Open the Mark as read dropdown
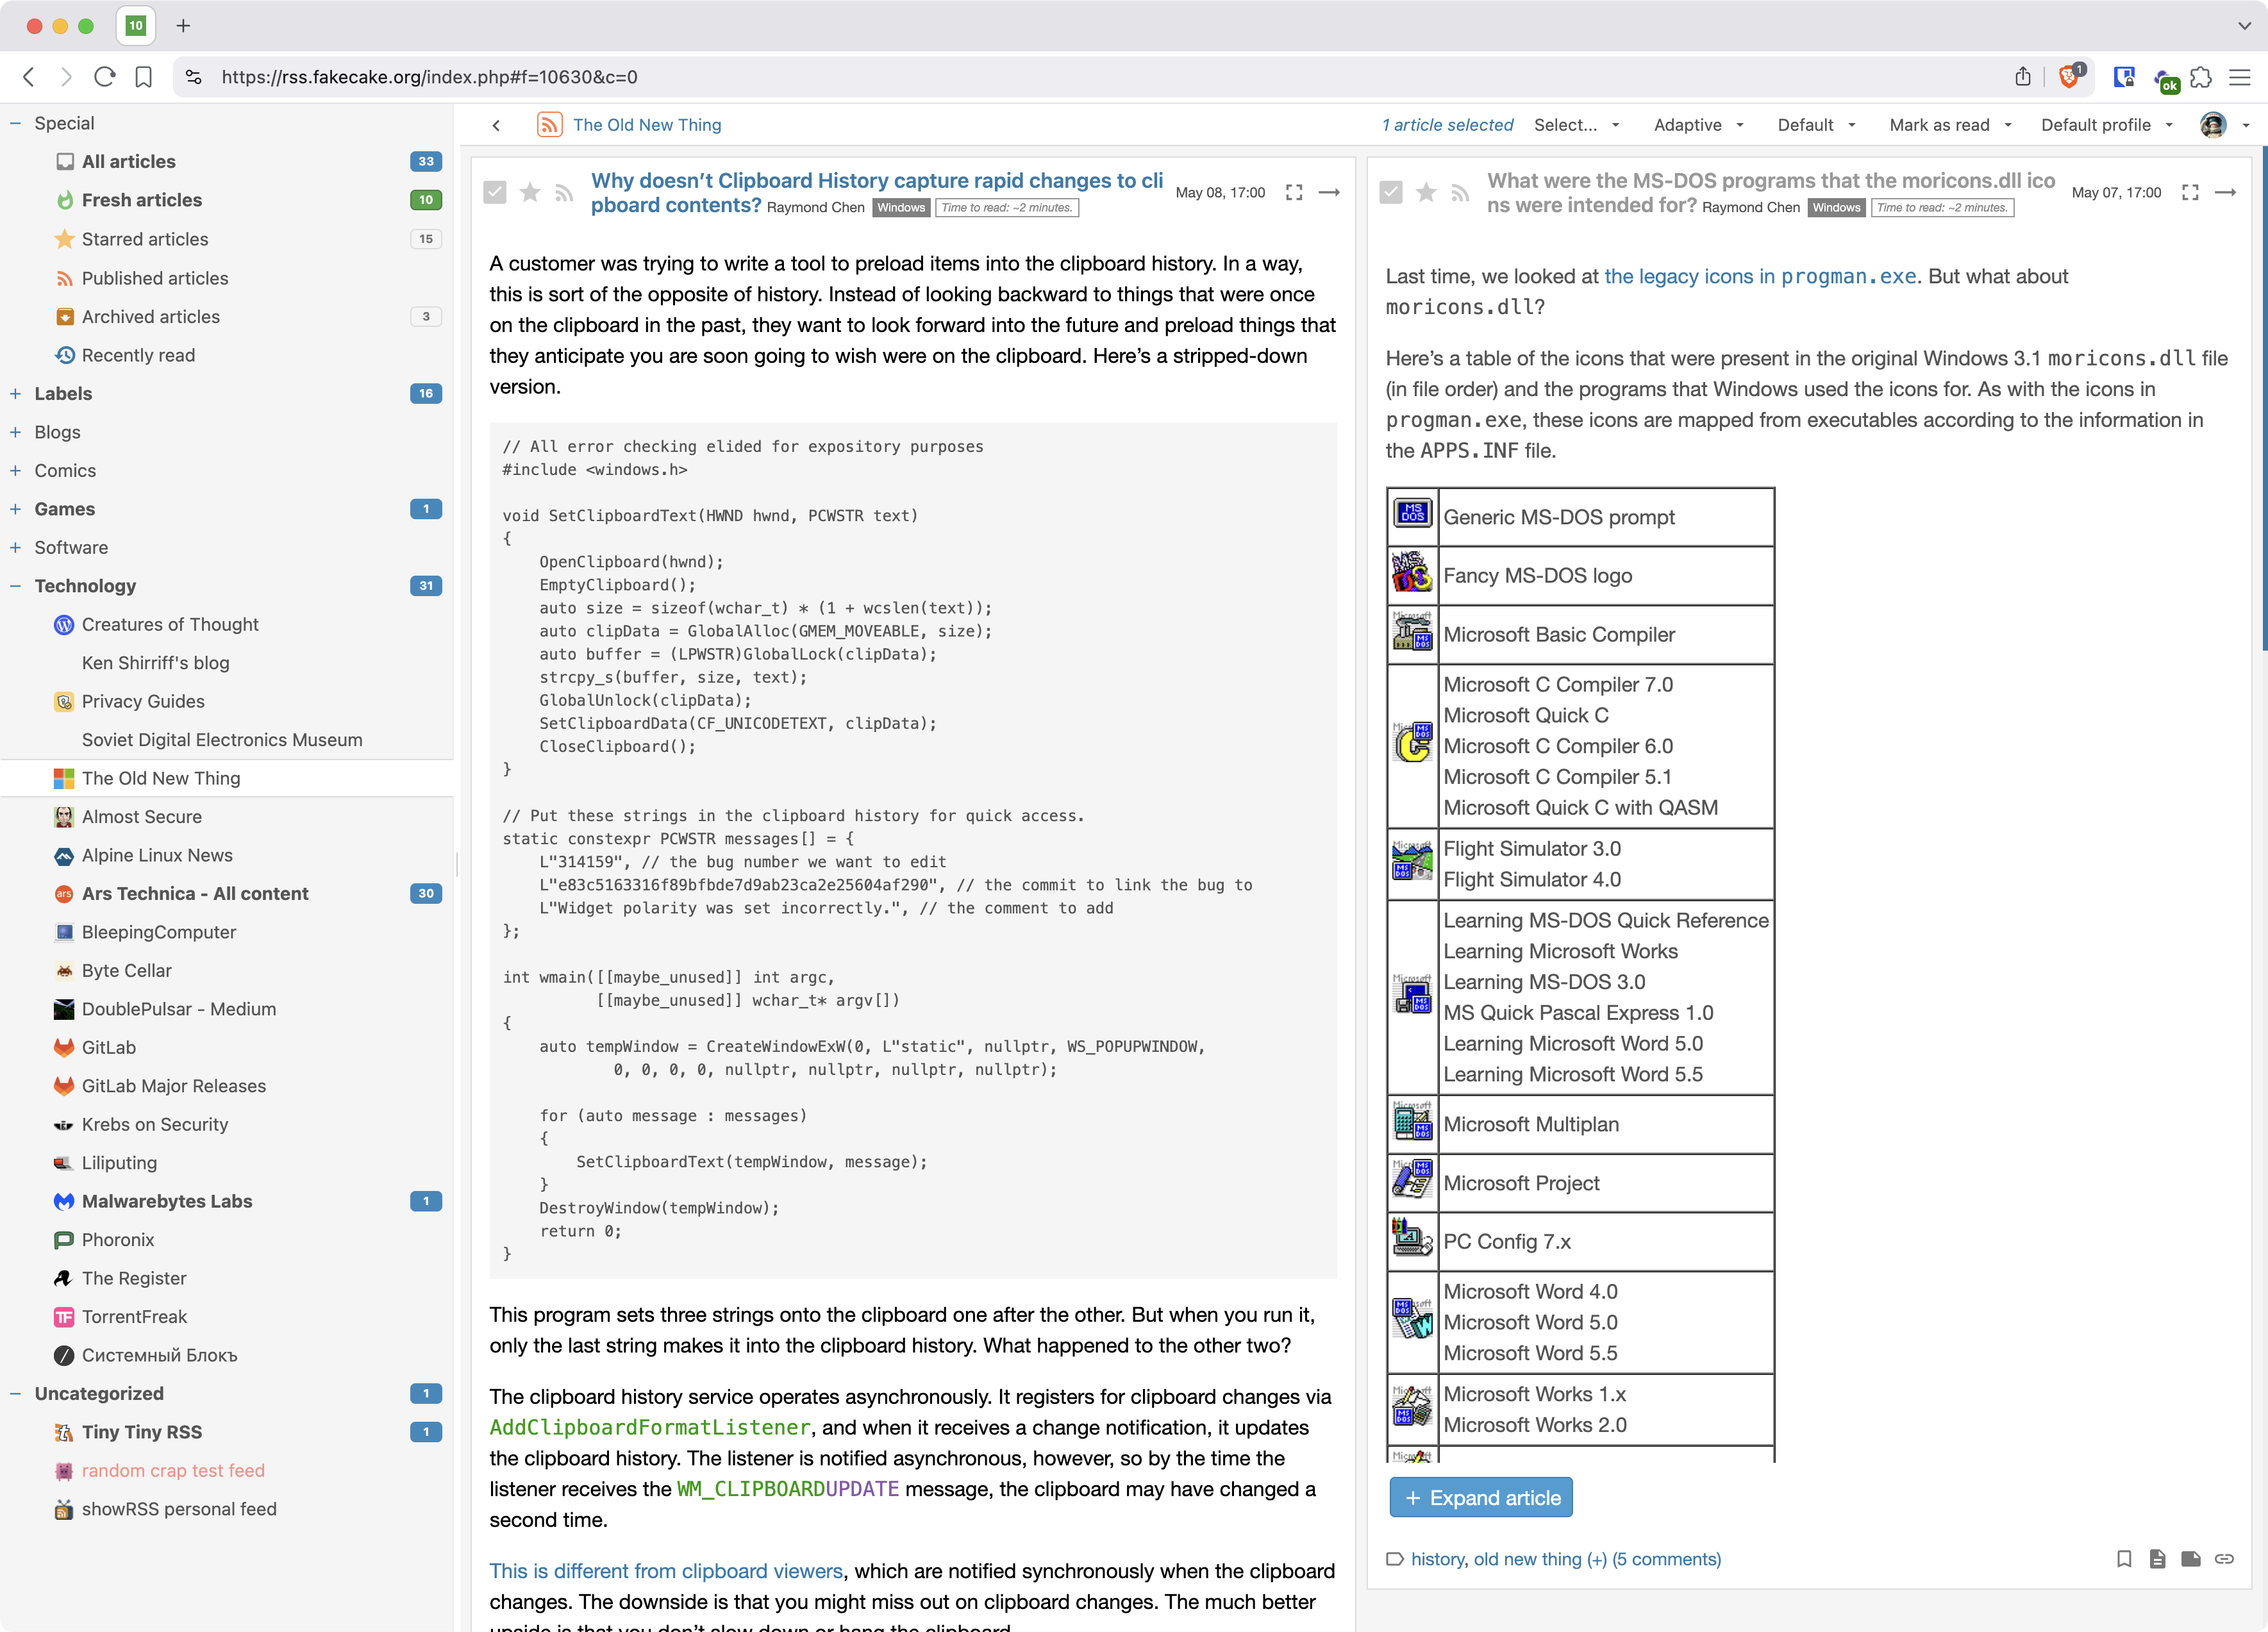The width and height of the screenshot is (2268, 1632). pos(1949,125)
